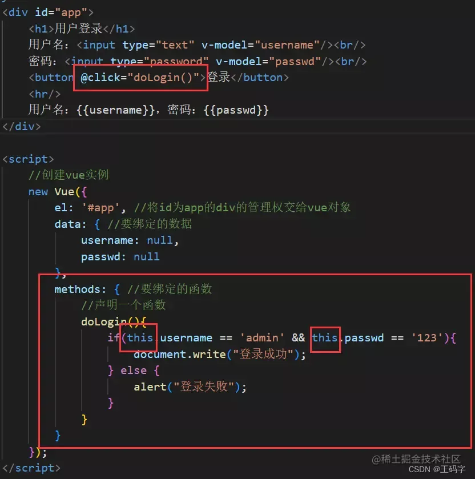Click the opening <script> tag
475x479 pixels.
pos(28,159)
